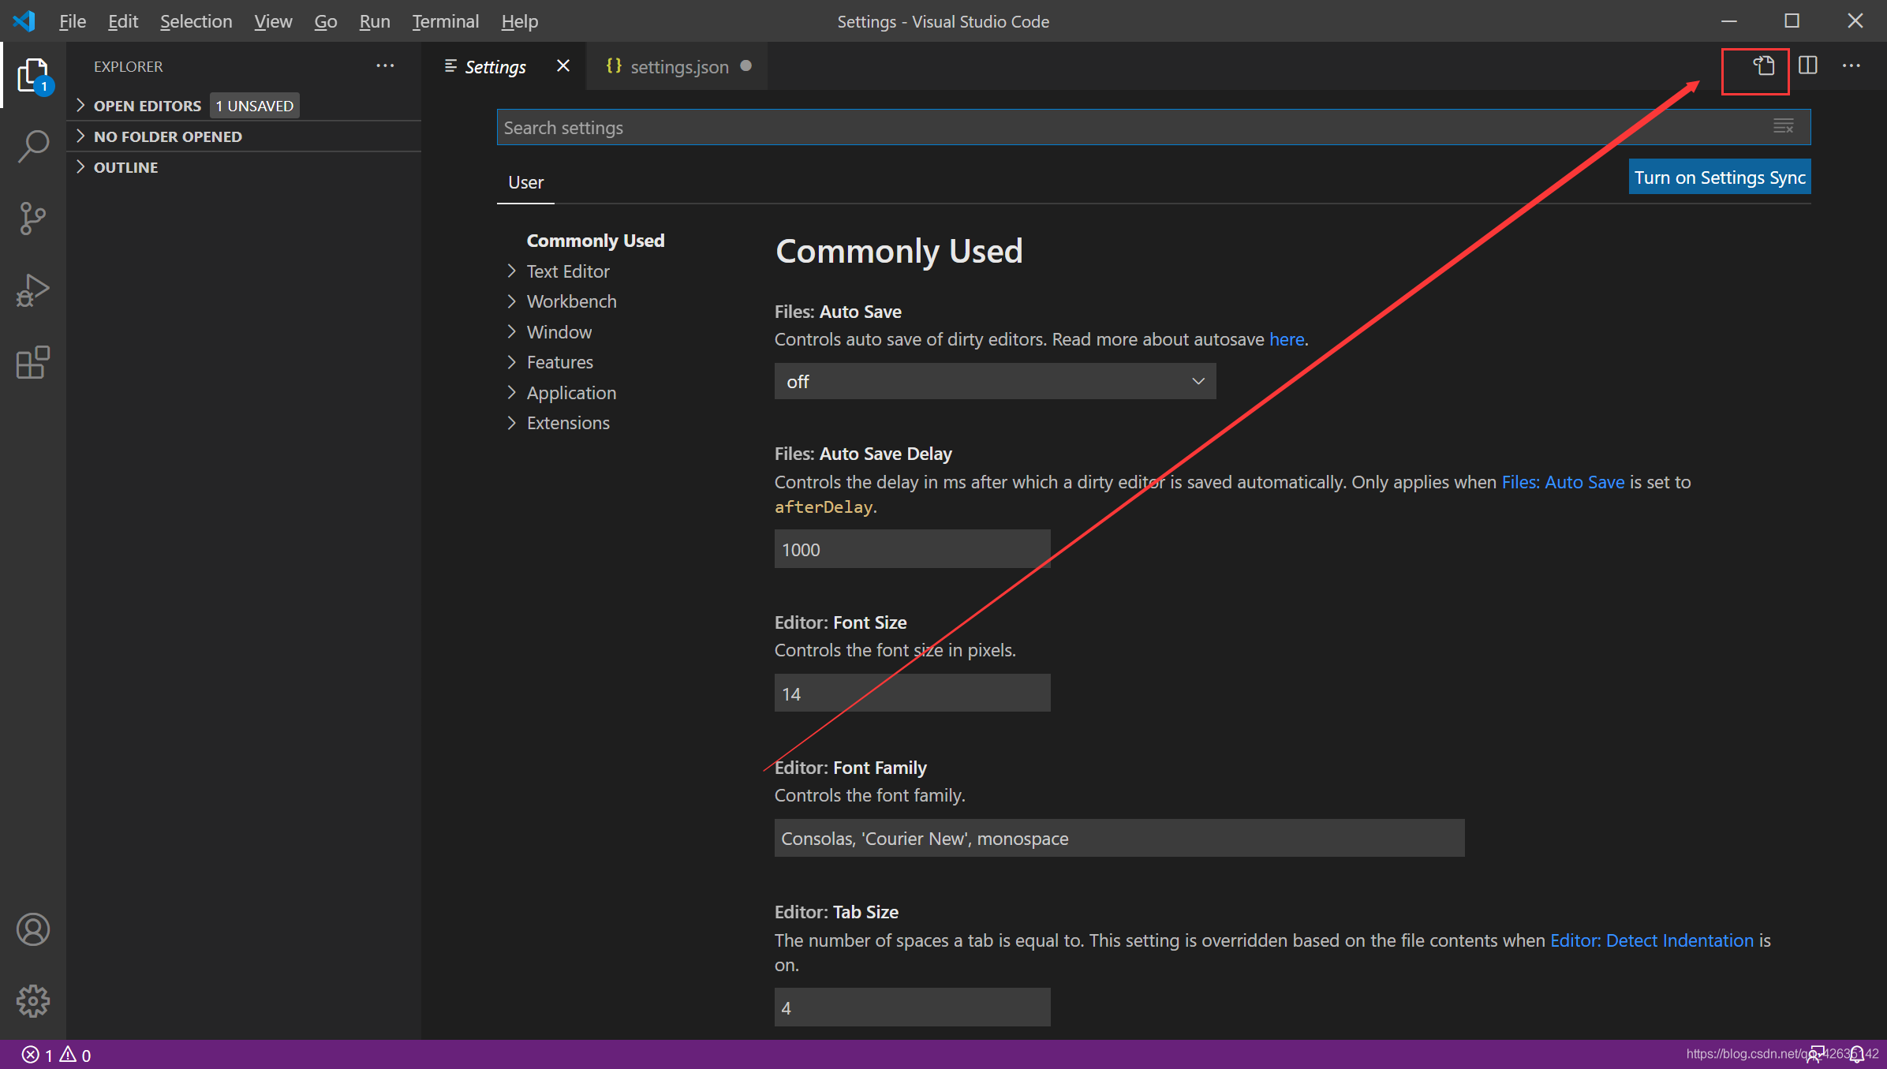Screen dimensions: 1887x1069
Task: Click the Split Editor Right icon
Action: (x=1807, y=66)
